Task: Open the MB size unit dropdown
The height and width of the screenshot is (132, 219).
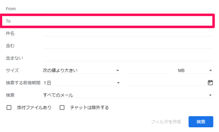Action: pos(195,70)
